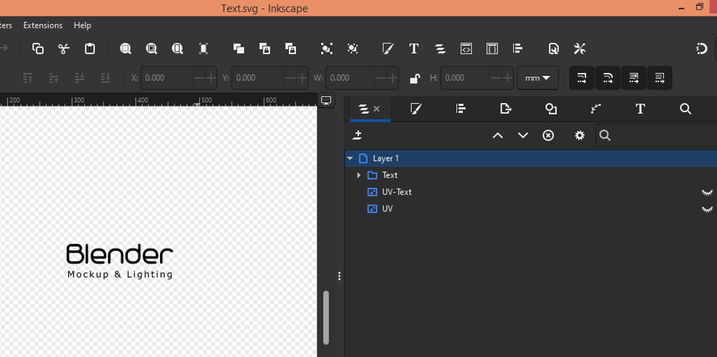Group selected objects

(326, 48)
